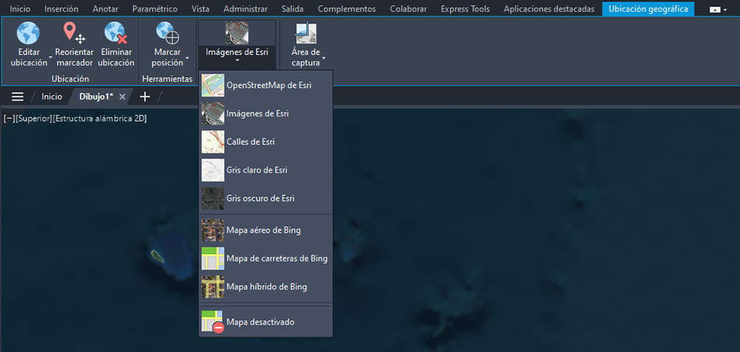Select Calles de Esri map option
The width and height of the screenshot is (740, 352).
click(x=266, y=142)
